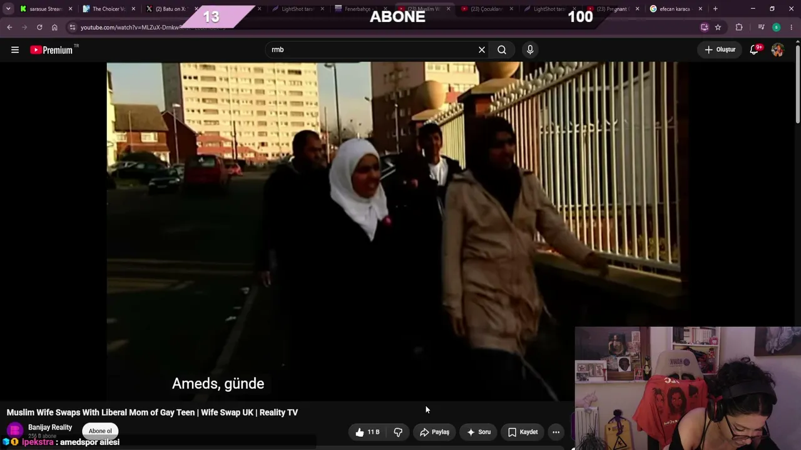Viewport: 801px width, 450px height.
Task: View site information icon in address bar
Action: 73,27
